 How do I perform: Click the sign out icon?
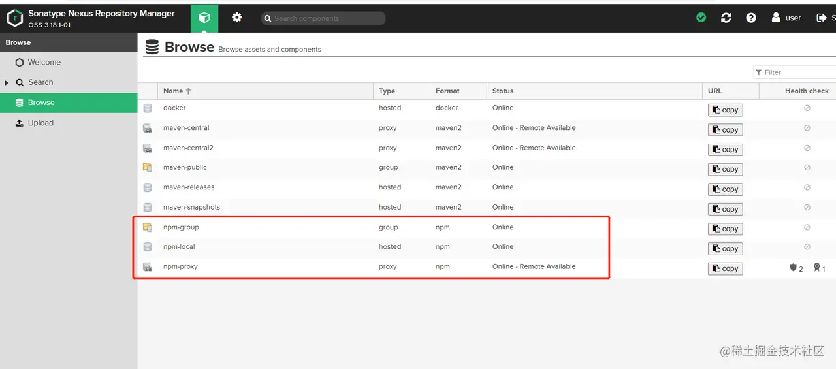pyautogui.click(x=822, y=18)
